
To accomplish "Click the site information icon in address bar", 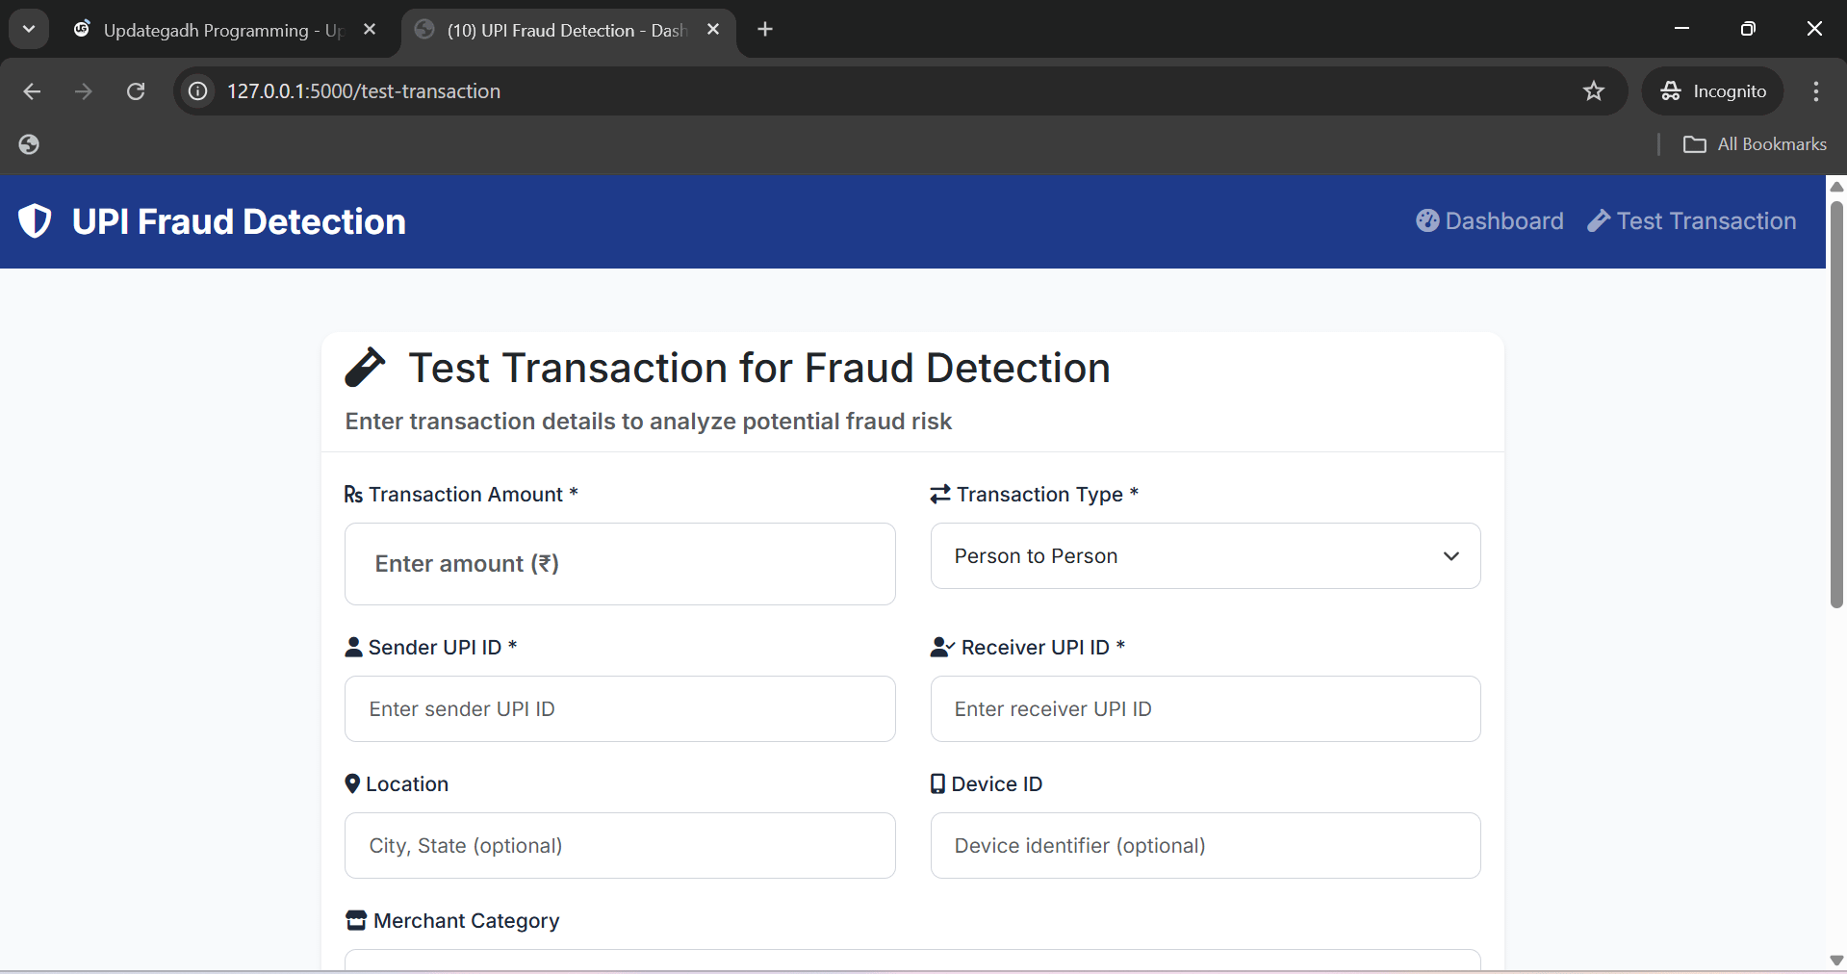I will [x=198, y=91].
